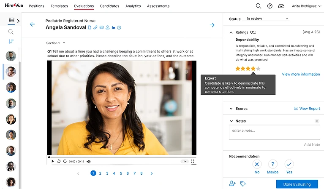This screenshot has width=324, height=189.
Task: Rewind the video with the back-skip icon
Action: coord(59,161)
